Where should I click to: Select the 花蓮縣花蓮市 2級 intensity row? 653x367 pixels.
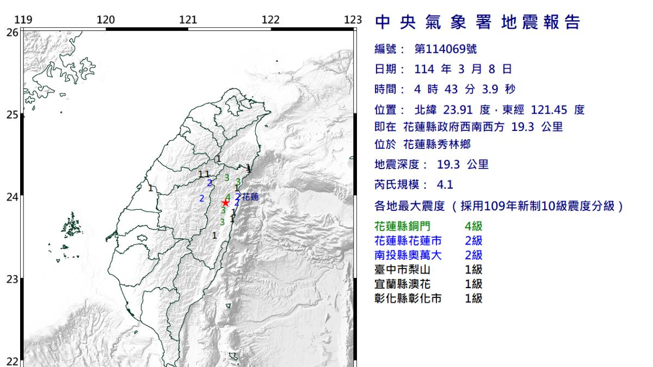(428, 241)
